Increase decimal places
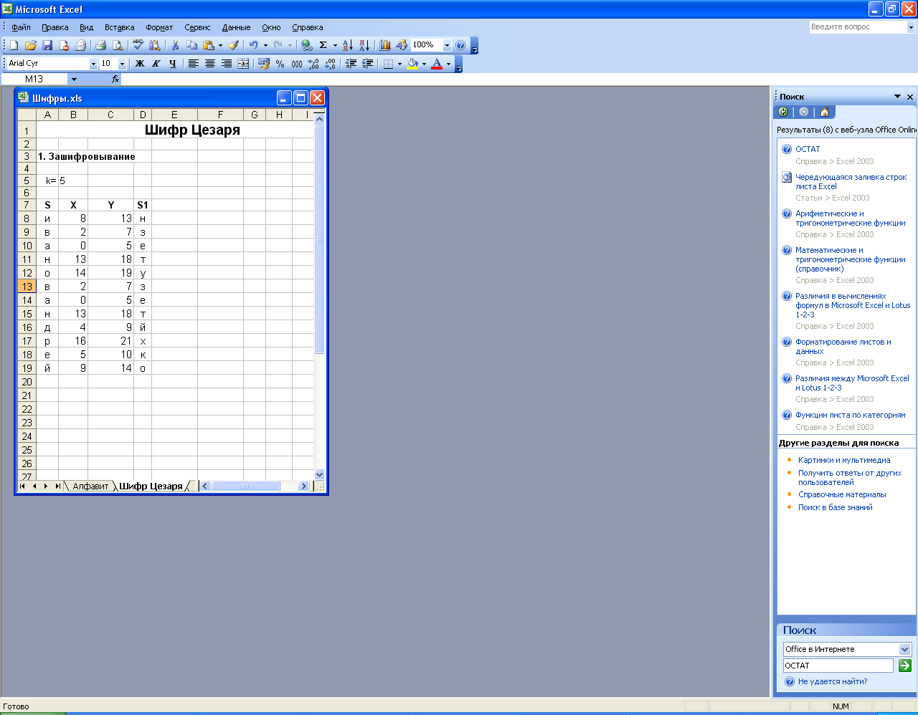The height and width of the screenshot is (715, 918). point(313,64)
